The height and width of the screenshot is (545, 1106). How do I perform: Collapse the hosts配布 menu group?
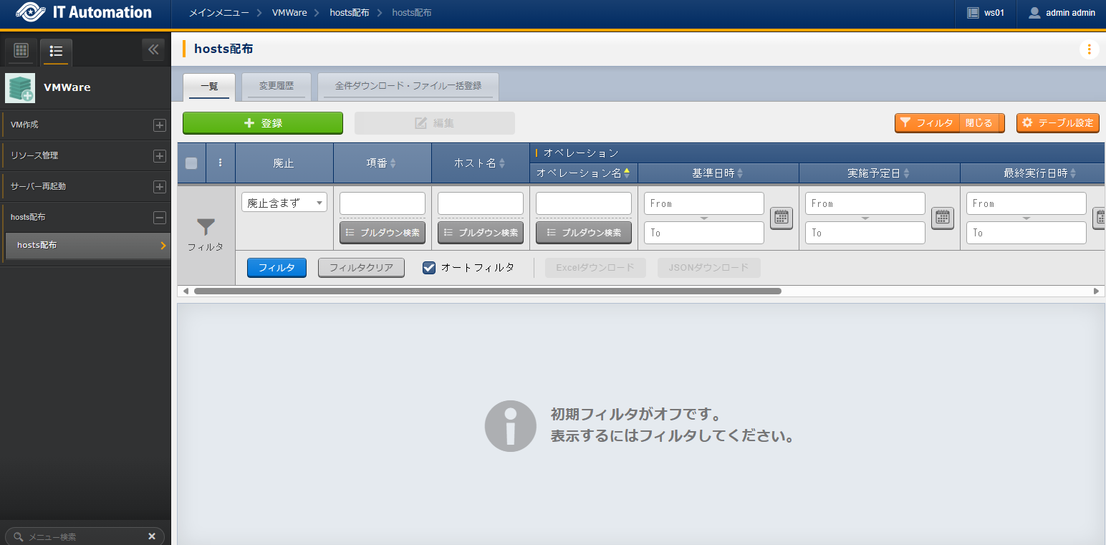pyautogui.click(x=160, y=218)
